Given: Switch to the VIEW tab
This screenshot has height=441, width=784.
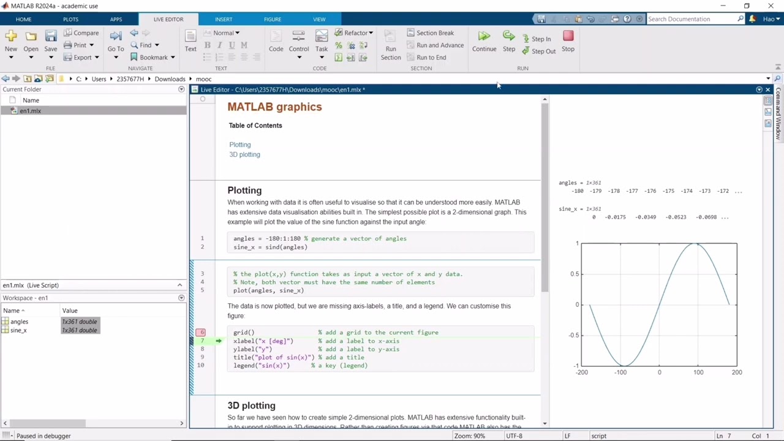Looking at the screenshot, I should pos(319,19).
